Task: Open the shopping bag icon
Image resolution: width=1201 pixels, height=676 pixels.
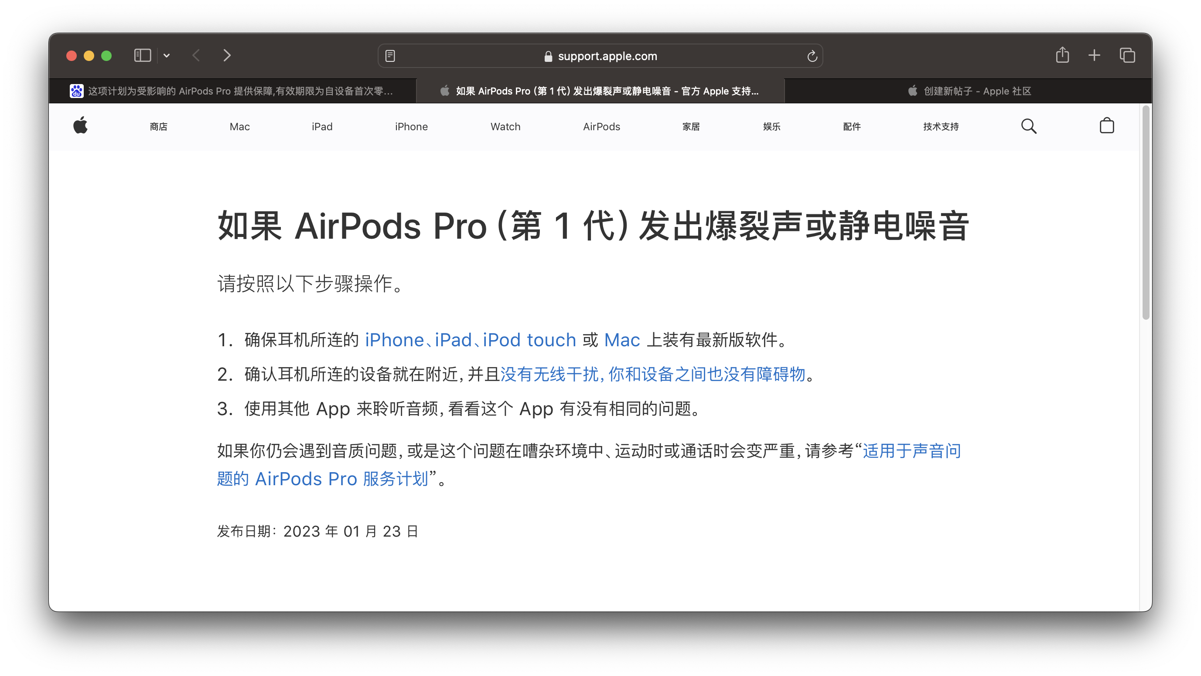Action: [1106, 126]
